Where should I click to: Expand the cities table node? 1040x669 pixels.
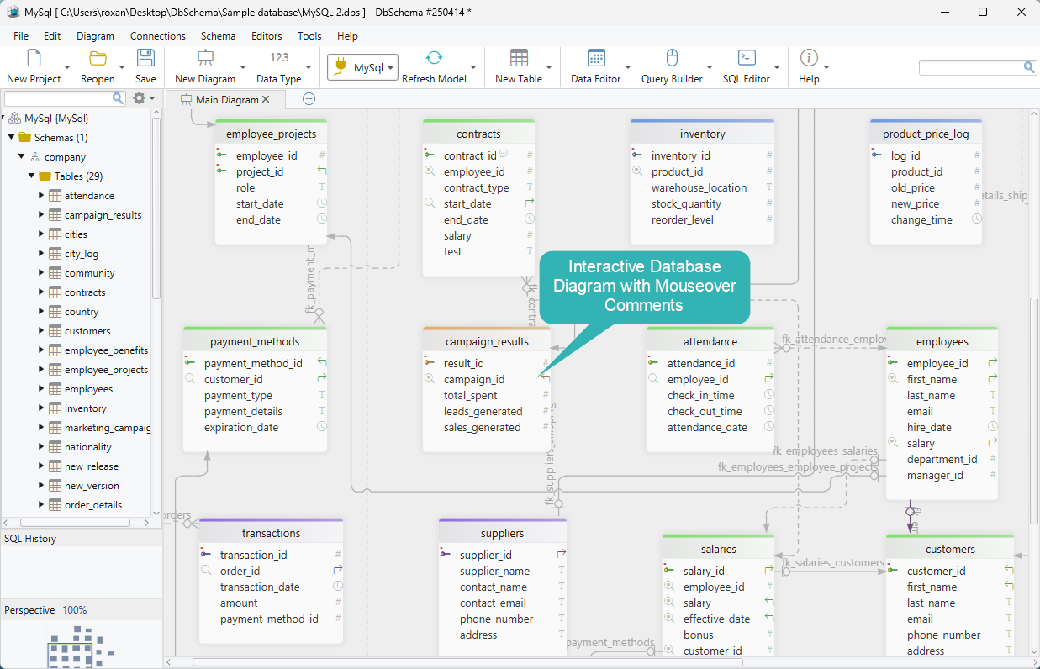pos(41,234)
